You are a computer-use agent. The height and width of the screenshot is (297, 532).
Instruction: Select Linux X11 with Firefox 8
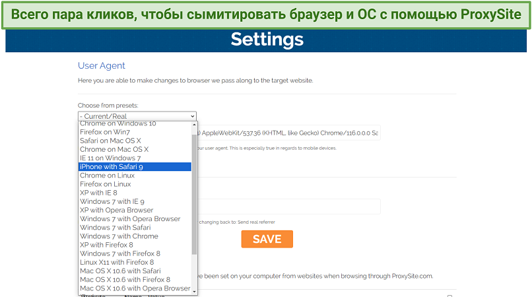(135, 263)
